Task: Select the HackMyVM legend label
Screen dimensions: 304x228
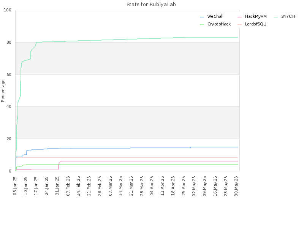Action: 256,16
